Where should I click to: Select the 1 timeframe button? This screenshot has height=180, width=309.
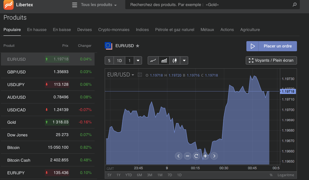pyautogui.click(x=129, y=60)
